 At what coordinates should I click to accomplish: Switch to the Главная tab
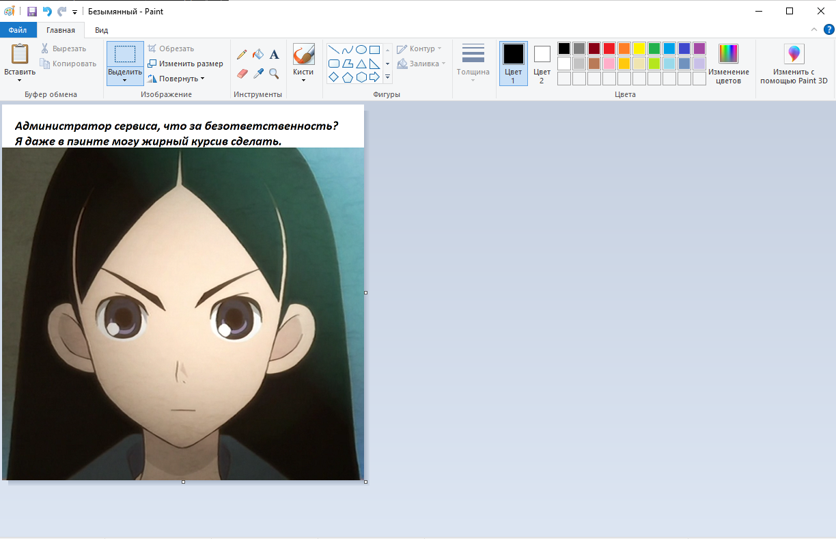[61, 30]
